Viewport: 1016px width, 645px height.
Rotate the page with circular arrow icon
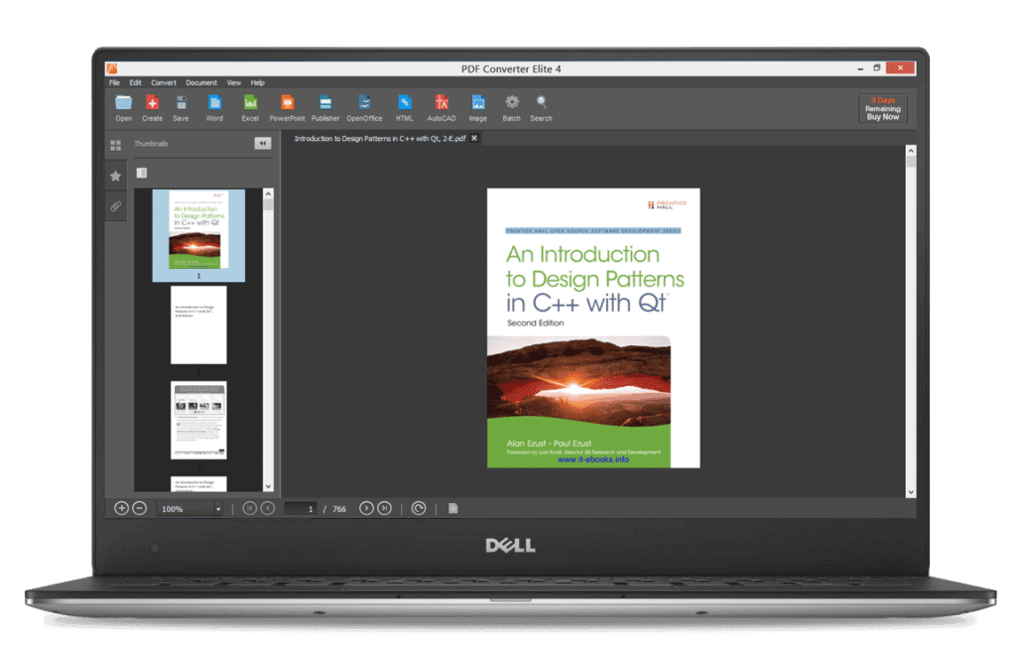(x=419, y=508)
